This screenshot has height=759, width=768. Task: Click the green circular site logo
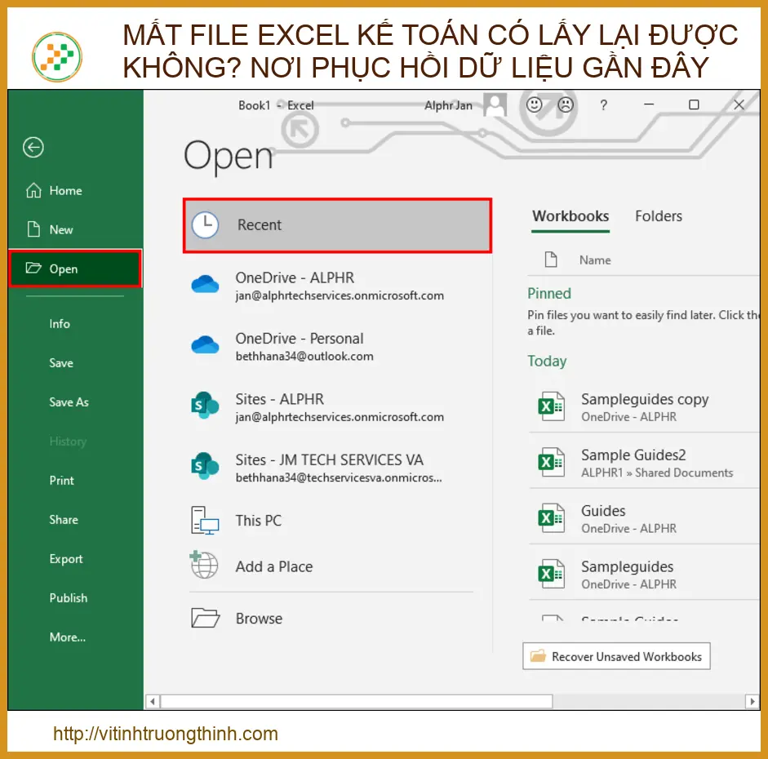pyautogui.click(x=57, y=57)
